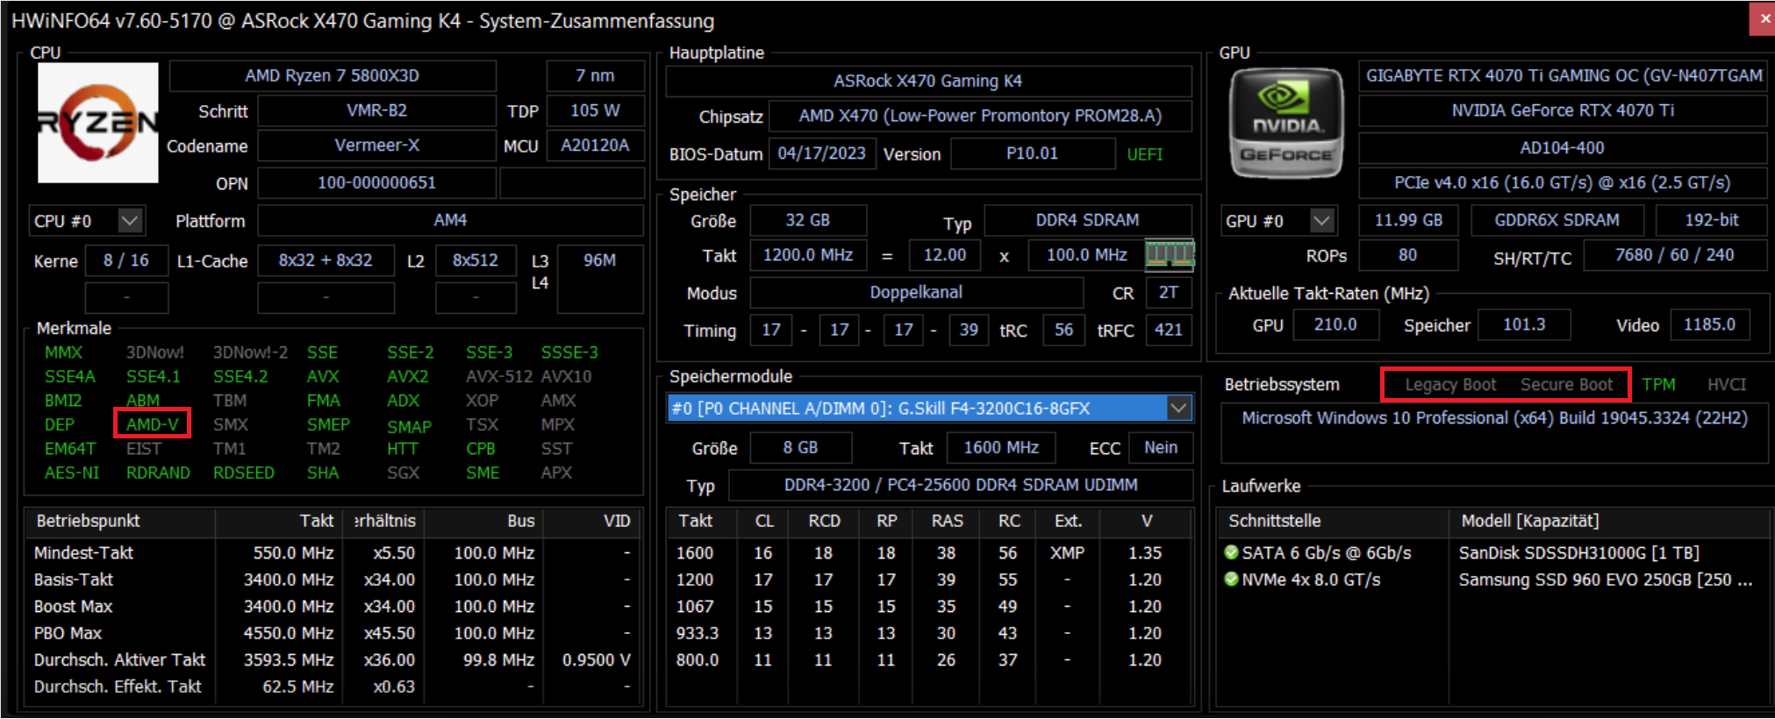Image resolution: width=1775 pixels, height=719 pixels.
Task: Click the 1600 XMP memory timing row
Action: tap(928, 553)
